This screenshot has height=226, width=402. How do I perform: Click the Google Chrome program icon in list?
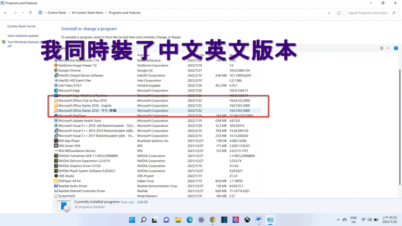coord(56,70)
